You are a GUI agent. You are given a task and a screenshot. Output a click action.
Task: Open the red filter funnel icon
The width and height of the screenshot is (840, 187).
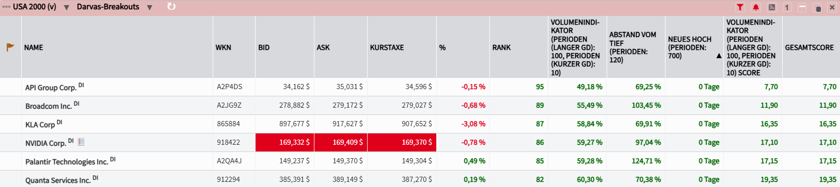coord(740,7)
